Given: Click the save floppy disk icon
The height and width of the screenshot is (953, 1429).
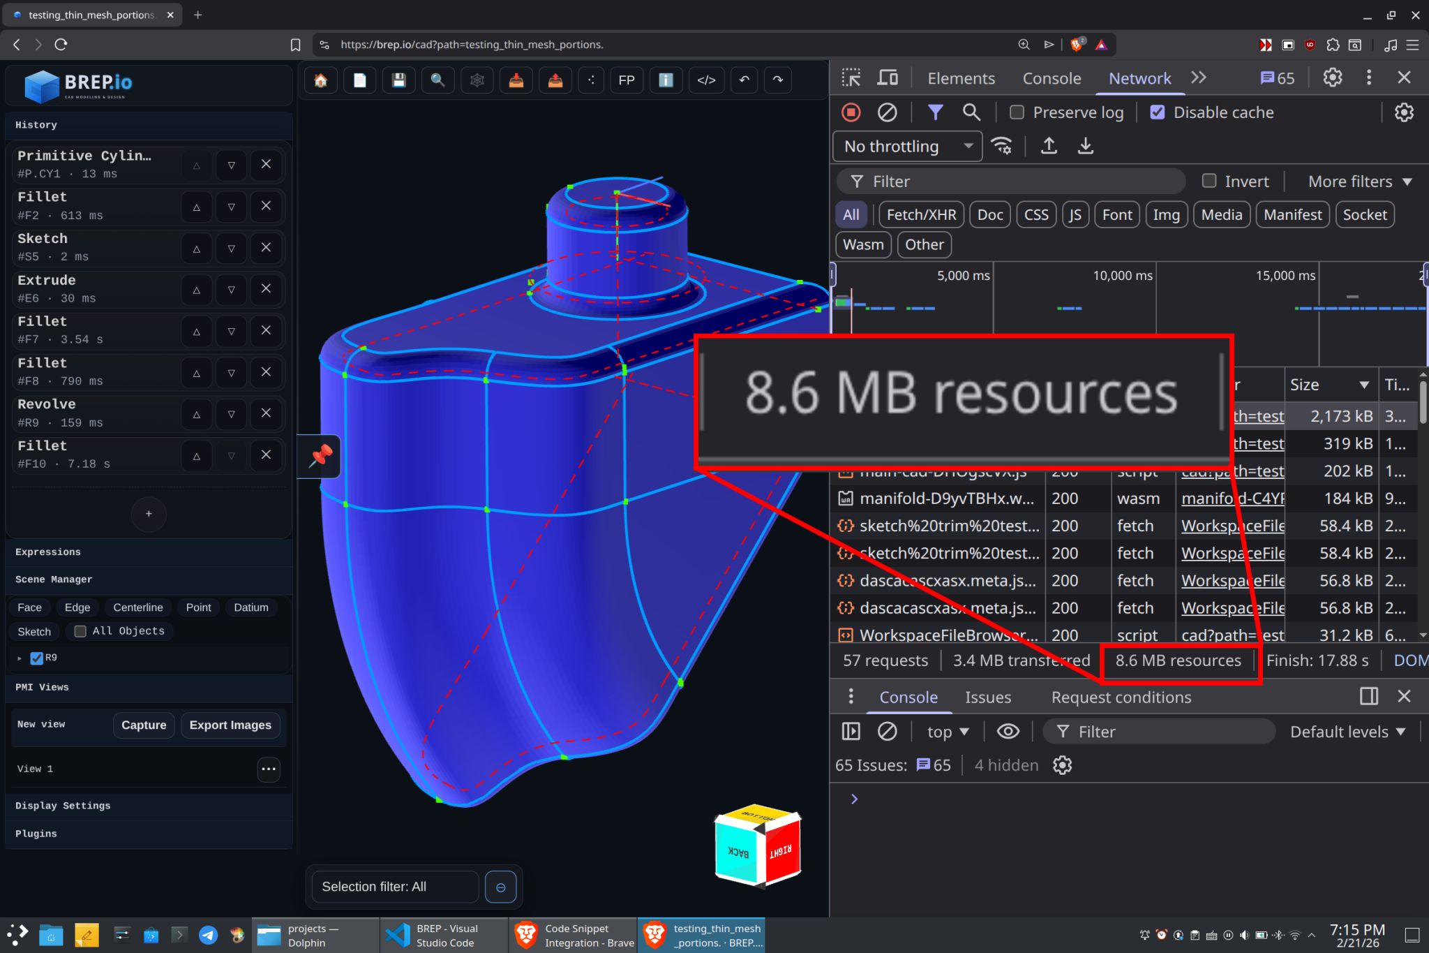Looking at the screenshot, I should (x=398, y=80).
